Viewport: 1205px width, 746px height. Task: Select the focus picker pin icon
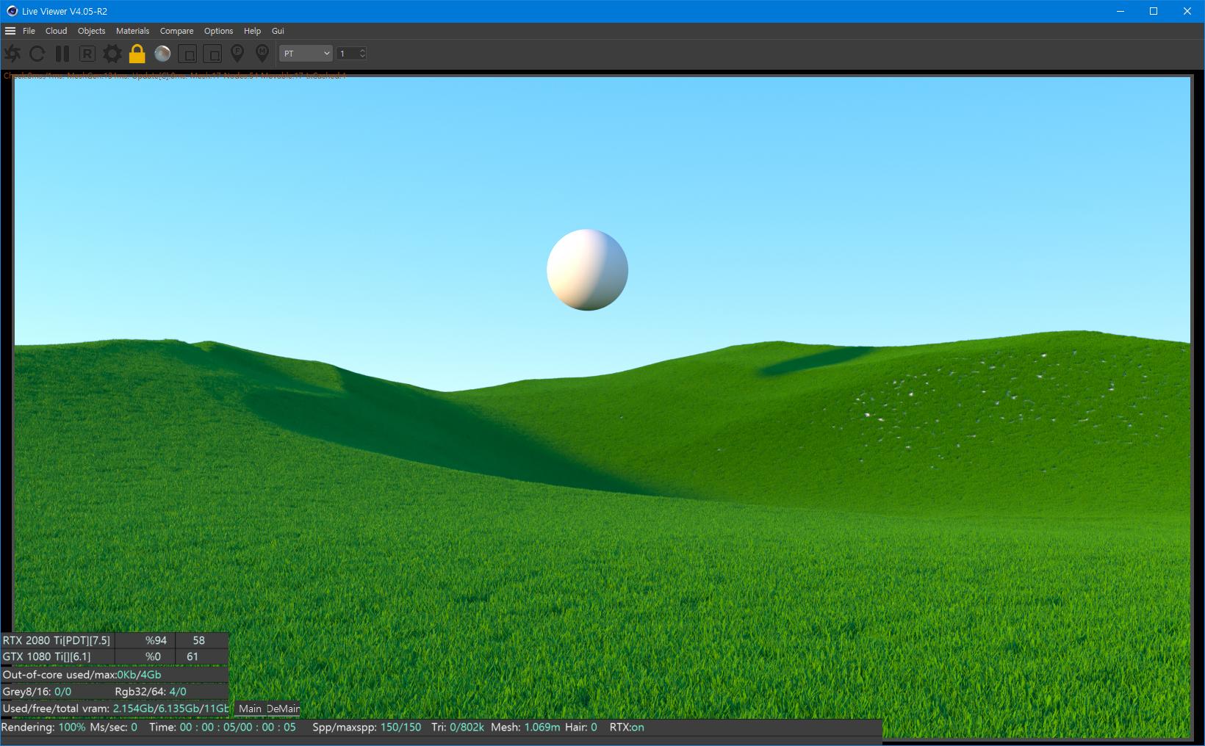click(x=237, y=53)
